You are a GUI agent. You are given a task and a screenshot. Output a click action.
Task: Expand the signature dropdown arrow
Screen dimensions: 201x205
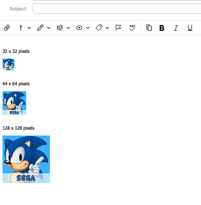click(x=49, y=28)
